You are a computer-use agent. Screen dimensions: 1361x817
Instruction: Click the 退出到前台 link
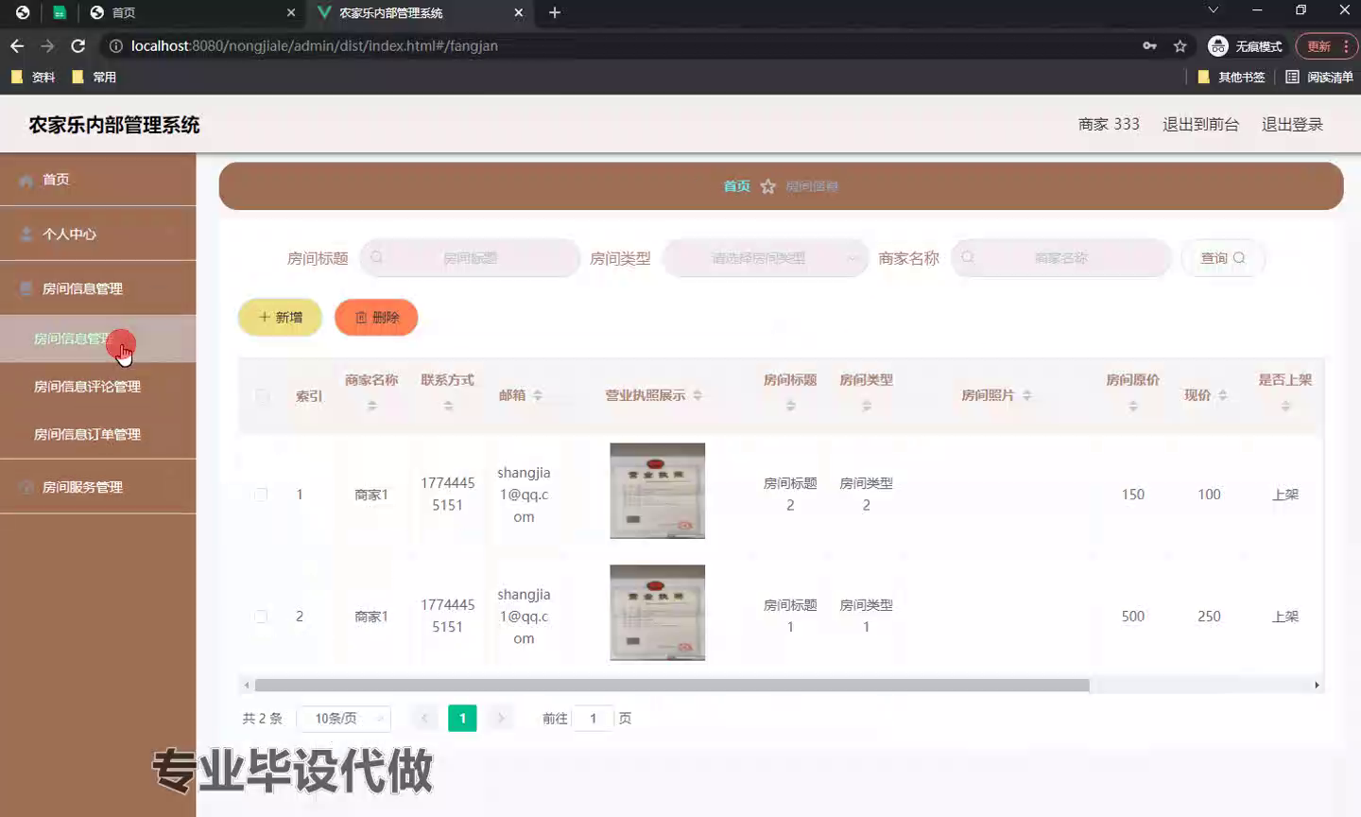point(1200,124)
